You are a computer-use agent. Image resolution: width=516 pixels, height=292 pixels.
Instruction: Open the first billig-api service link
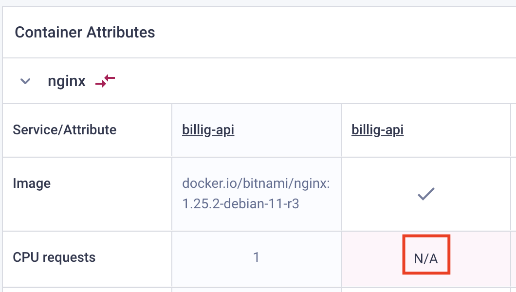click(208, 130)
